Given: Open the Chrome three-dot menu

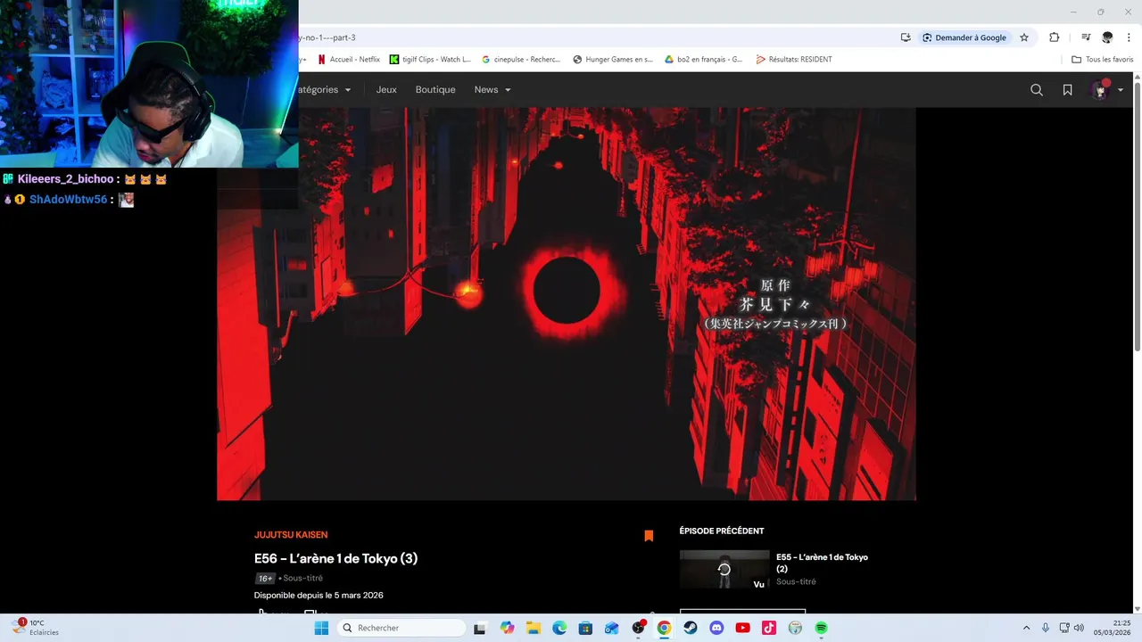Looking at the screenshot, I should pyautogui.click(x=1129, y=37).
